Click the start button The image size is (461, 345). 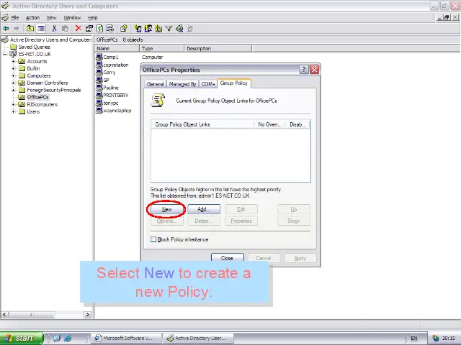(x=22, y=339)
